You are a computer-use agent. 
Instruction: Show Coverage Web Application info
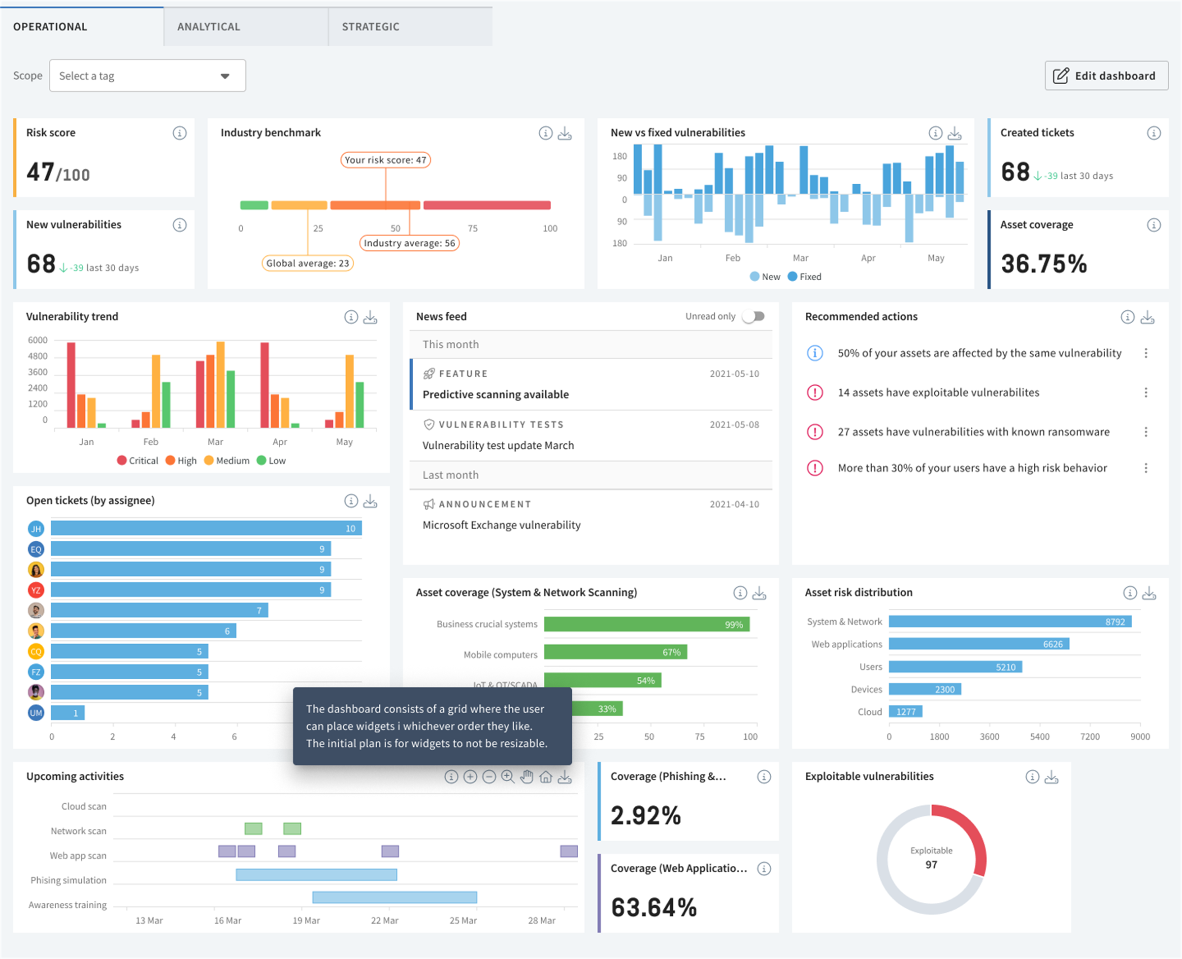click(764, 869)
